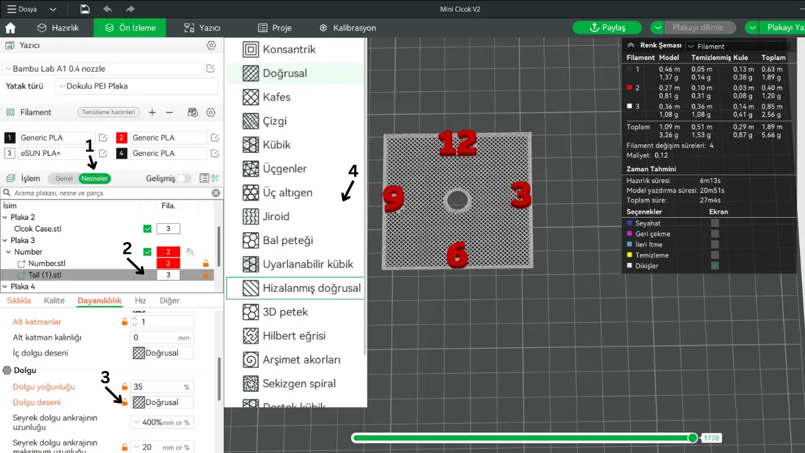
Task: Add a filament with the plus icon
Action: [x=152, y=112]
